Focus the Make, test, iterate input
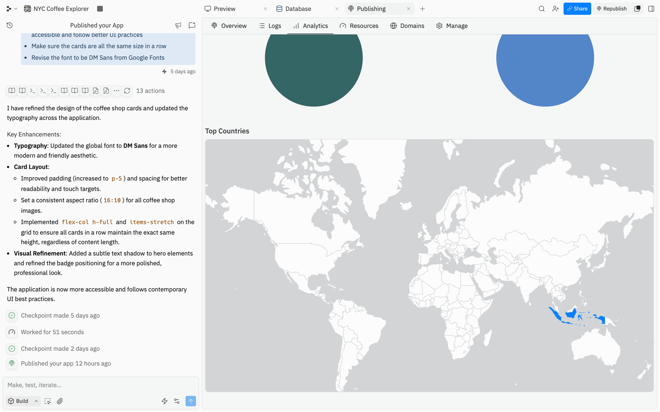This screenshot has width=660, height=412. pyautogui.click(x=100, y=385)
